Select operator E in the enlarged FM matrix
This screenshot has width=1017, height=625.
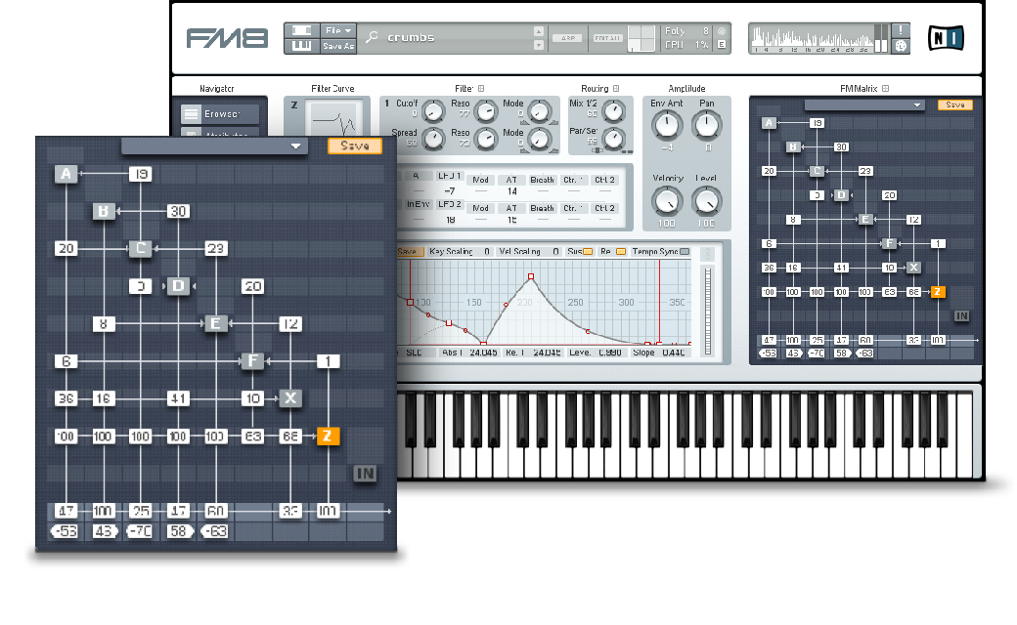(215, 323)
